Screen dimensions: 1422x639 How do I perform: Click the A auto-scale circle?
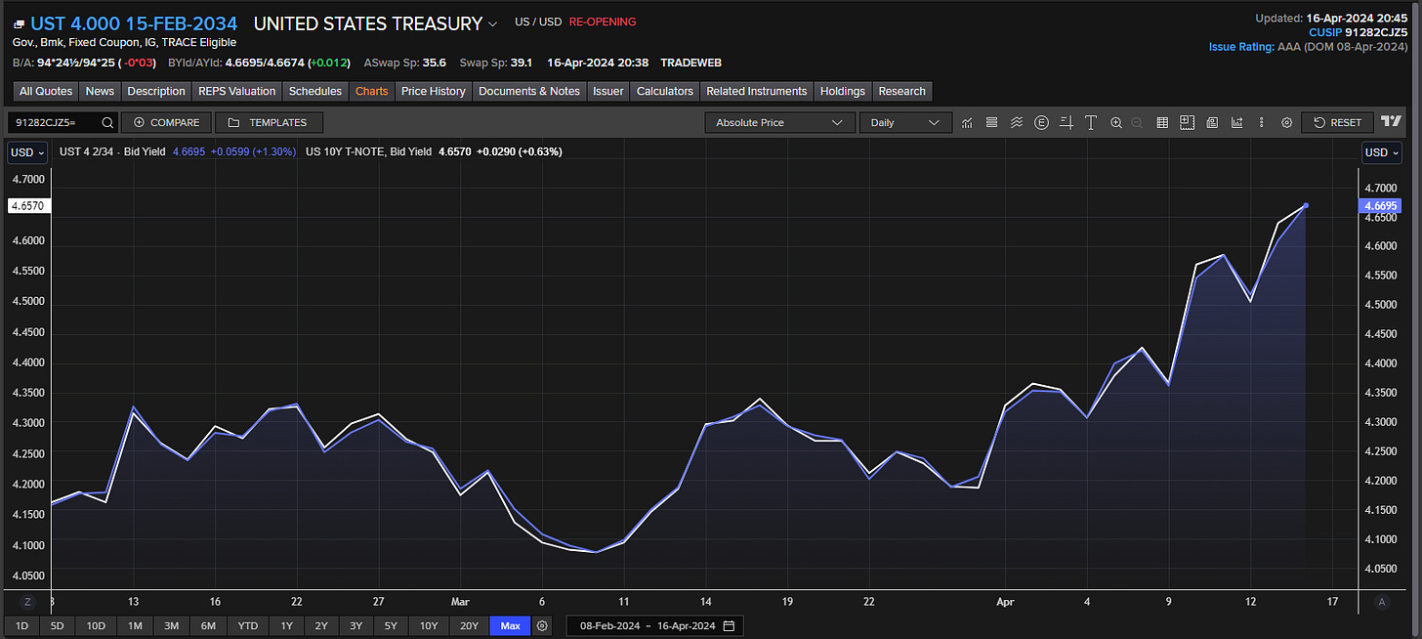pos(1381,602)
